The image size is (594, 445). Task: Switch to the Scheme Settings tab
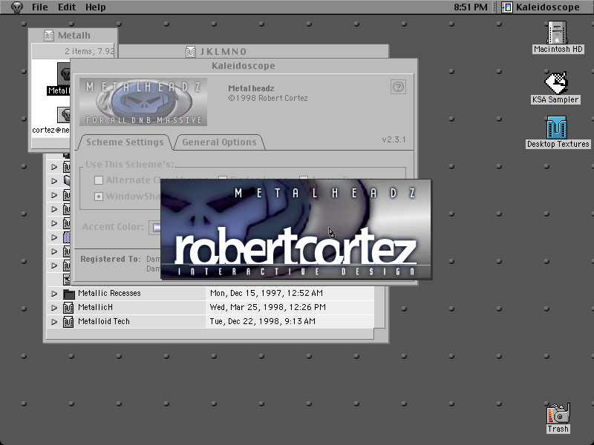pyautogui.click(x=125, y=142)
